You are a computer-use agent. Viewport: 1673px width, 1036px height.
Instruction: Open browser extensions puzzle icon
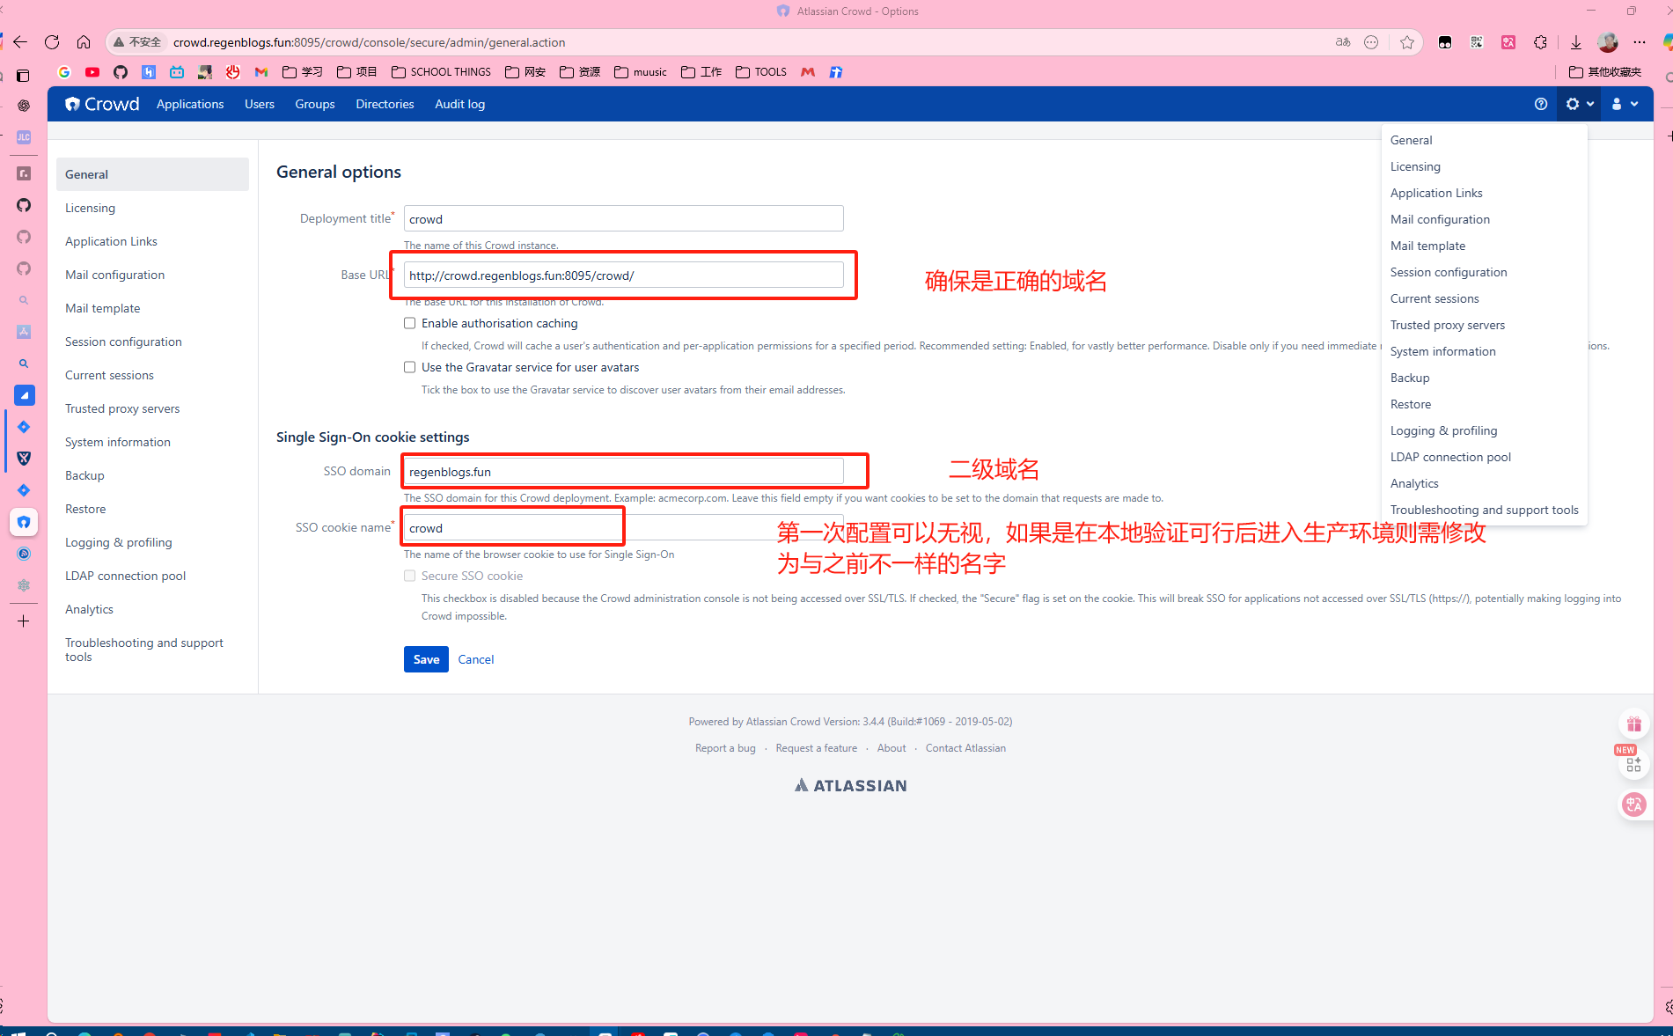click(x=1540, y=42)
